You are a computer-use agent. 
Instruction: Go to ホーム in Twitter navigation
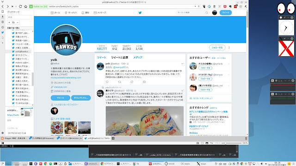coord(55,12)
